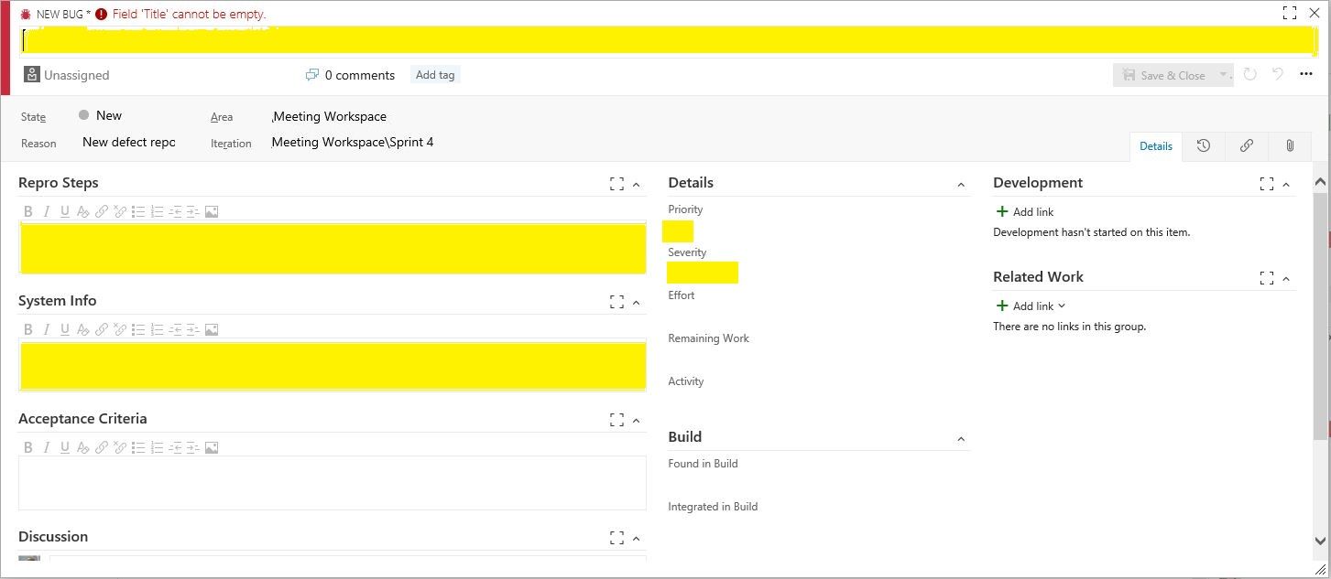Add link under Development
Image resolution: width=1331 pixels, height=579 pixels.
[x=1024, y=211]
